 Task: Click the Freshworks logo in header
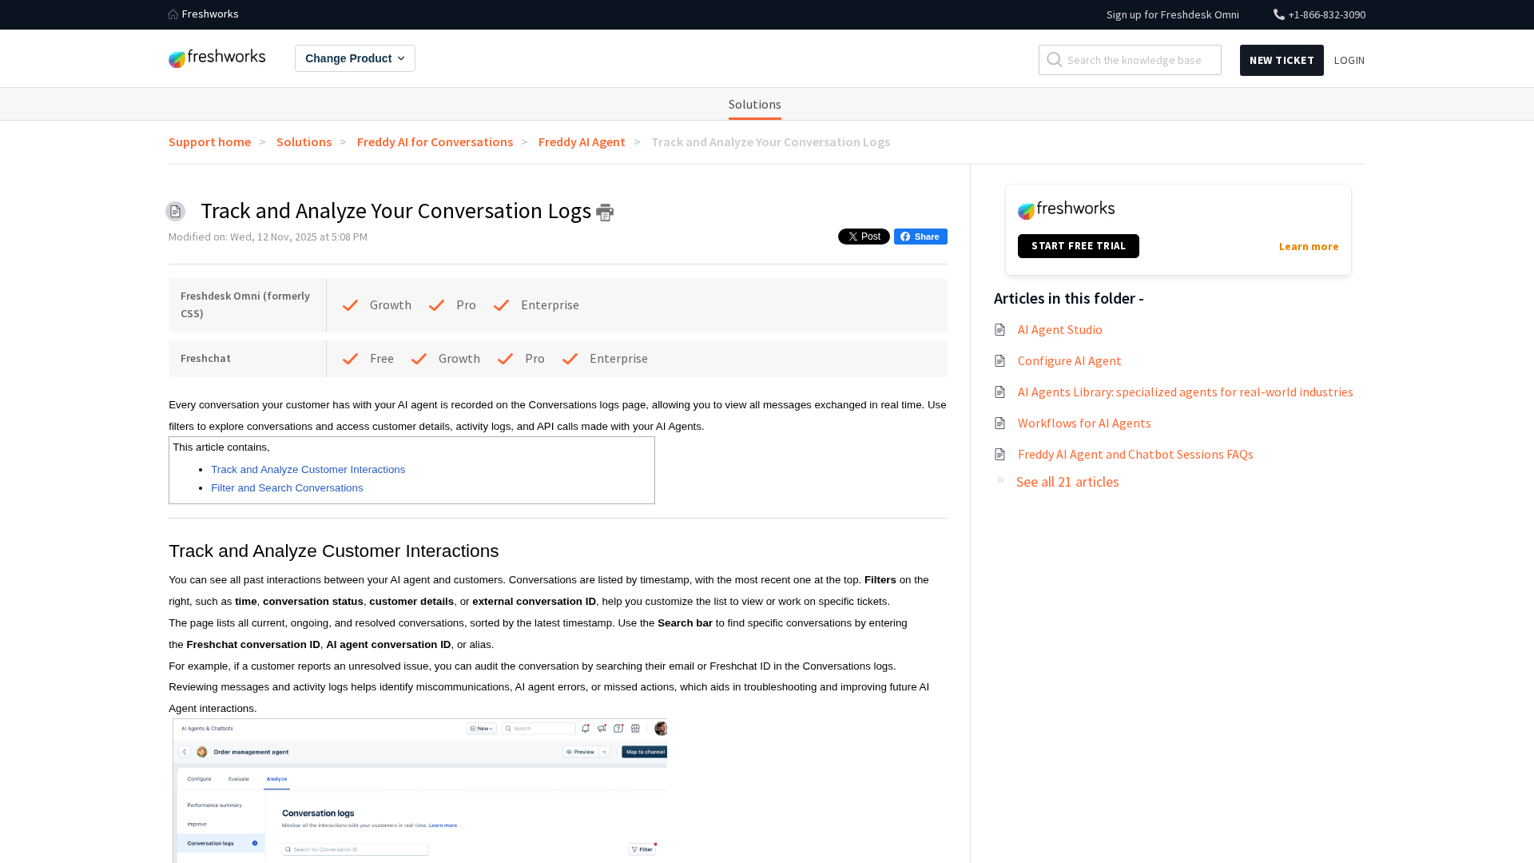coord(217,58)
